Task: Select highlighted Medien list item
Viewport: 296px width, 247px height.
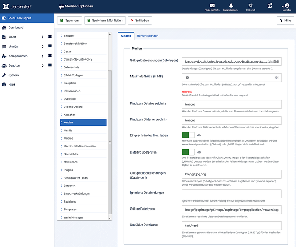Action: (83, 123)
